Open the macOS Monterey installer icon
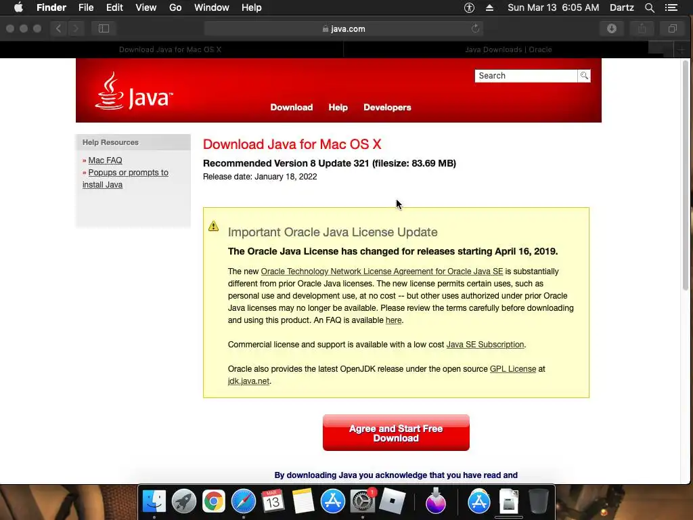Image resolution: width=693 pixels, height=520 pixels. pyautogui.click(x=435, y=501)
